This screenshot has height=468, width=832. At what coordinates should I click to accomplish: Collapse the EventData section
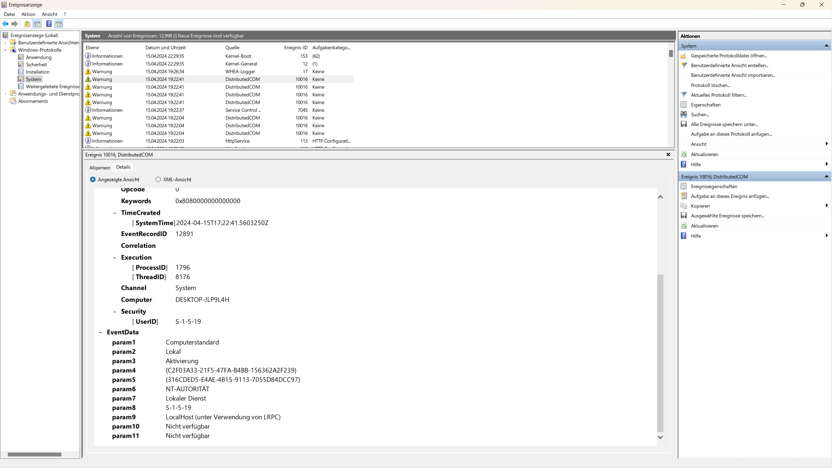coord(100,332)
